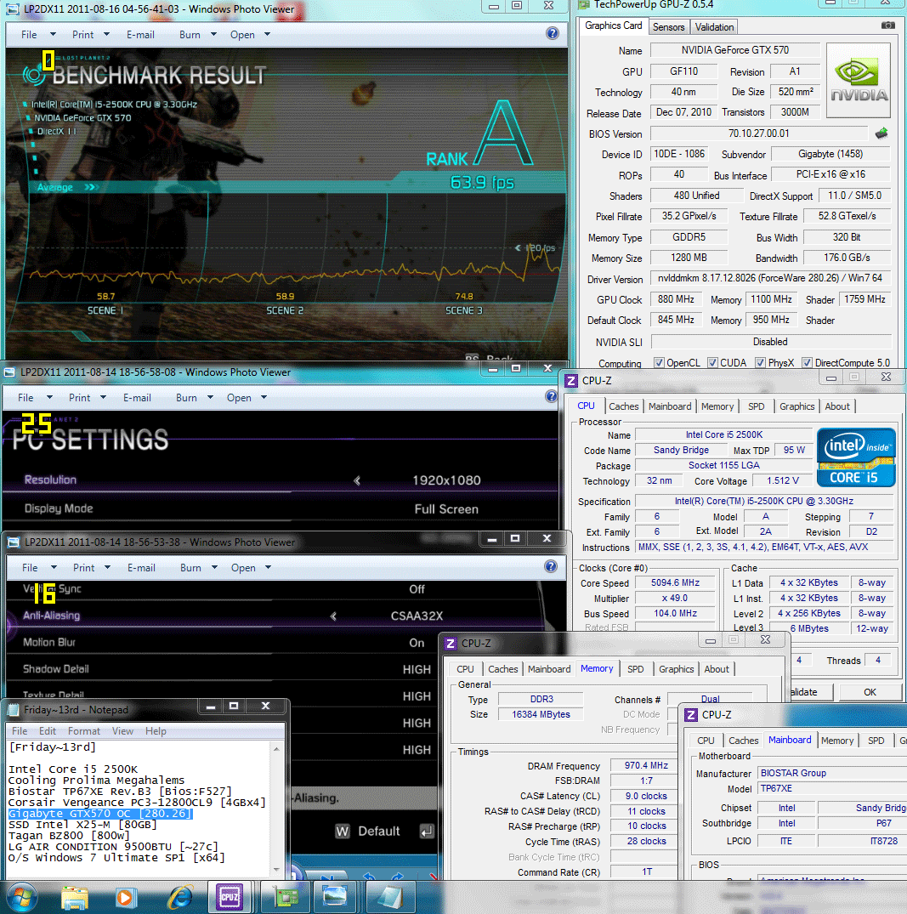Click the Notepad title bar icon
The width and height of the screenshot is (907, 914).
click(x=13, y=709)
